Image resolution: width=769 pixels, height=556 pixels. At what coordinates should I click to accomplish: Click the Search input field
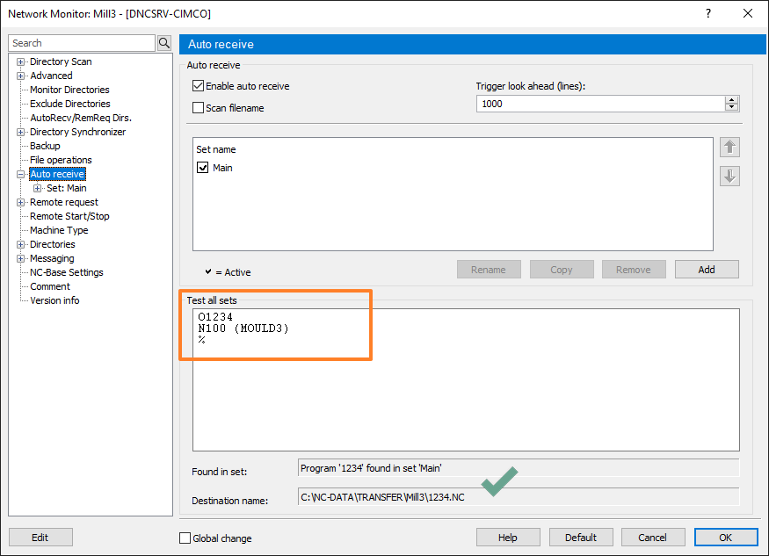[x=82, y=43]
